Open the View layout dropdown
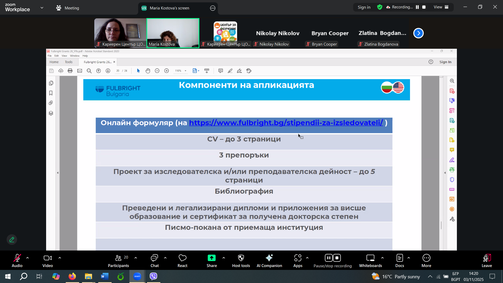Screen dimensions: 503x283 tap(441, 7)
